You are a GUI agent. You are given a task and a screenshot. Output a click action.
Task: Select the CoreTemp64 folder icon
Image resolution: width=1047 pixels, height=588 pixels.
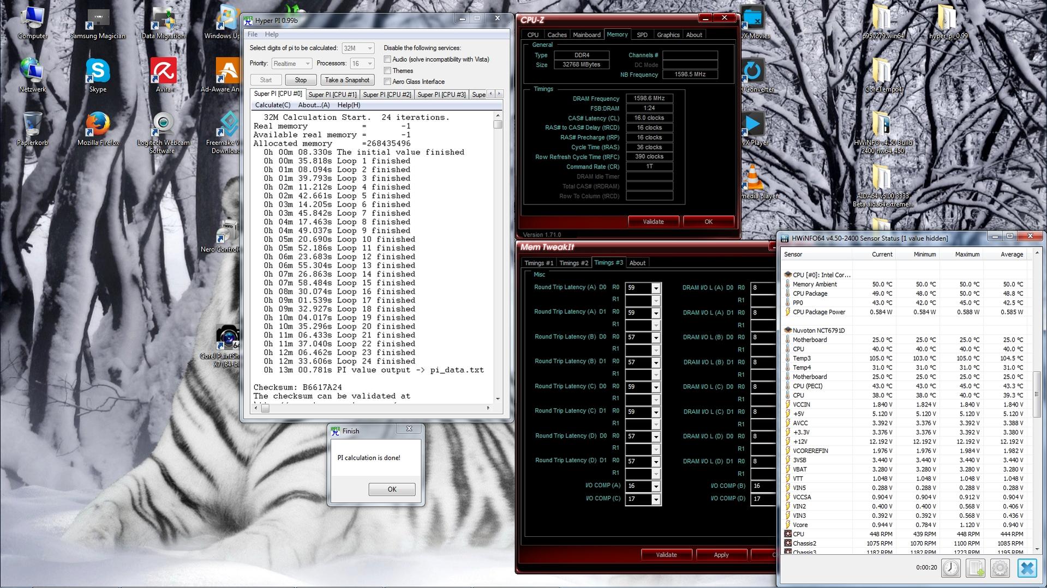point(883,75)
